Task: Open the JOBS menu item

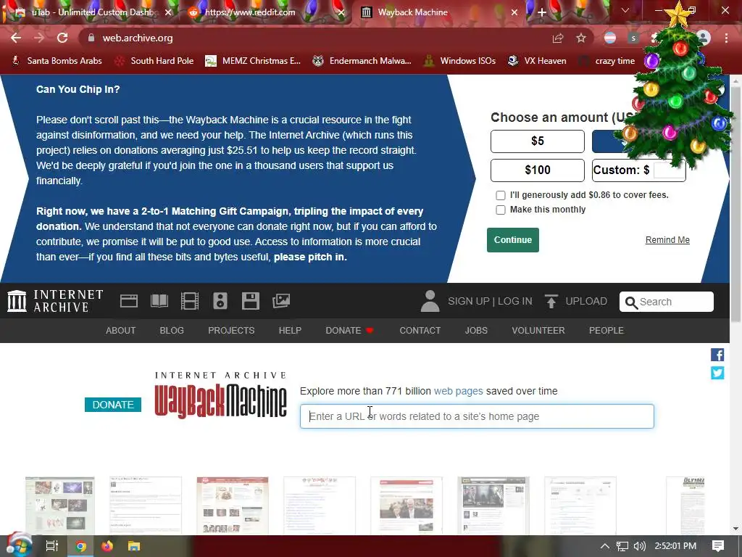Action: [x=476, y=330]
